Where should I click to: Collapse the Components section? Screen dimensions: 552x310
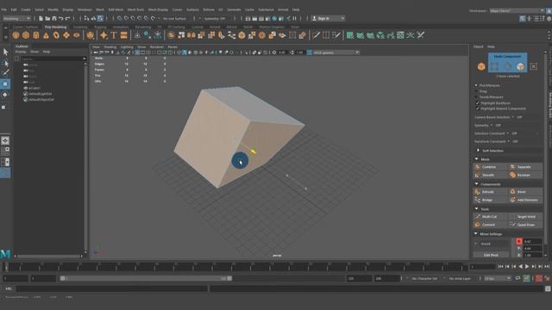tap(477, 184)
